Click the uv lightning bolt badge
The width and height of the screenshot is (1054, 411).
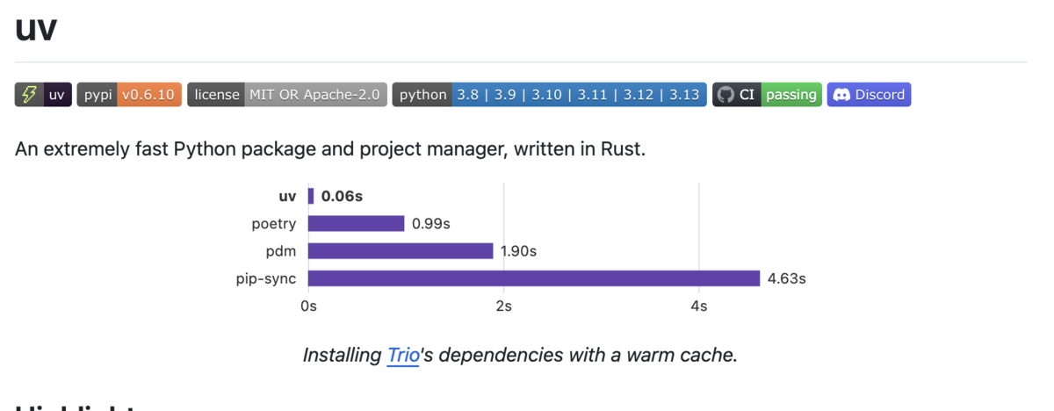click(43, 94)
